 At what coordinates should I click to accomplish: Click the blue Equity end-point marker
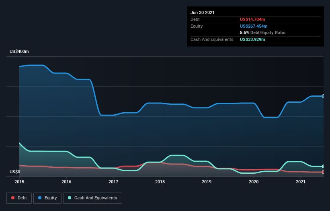[x=323, y=96]
